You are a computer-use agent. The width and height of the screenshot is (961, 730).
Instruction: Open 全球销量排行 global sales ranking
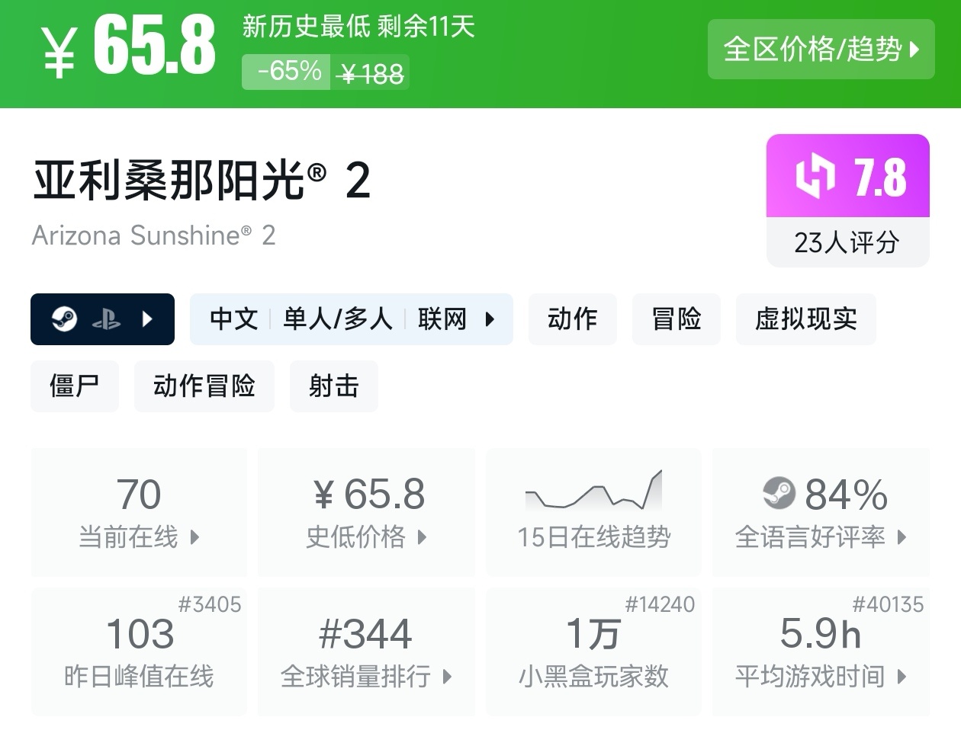pyautogui.click(x=366, y=652)
